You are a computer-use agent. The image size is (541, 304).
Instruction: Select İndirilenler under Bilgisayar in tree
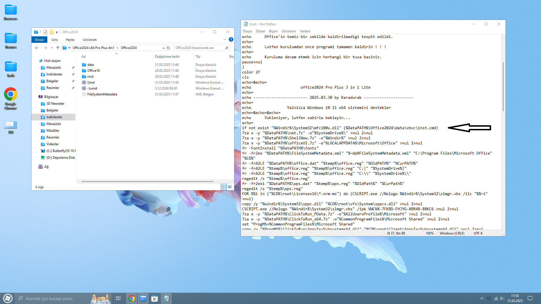coord(54,117)
